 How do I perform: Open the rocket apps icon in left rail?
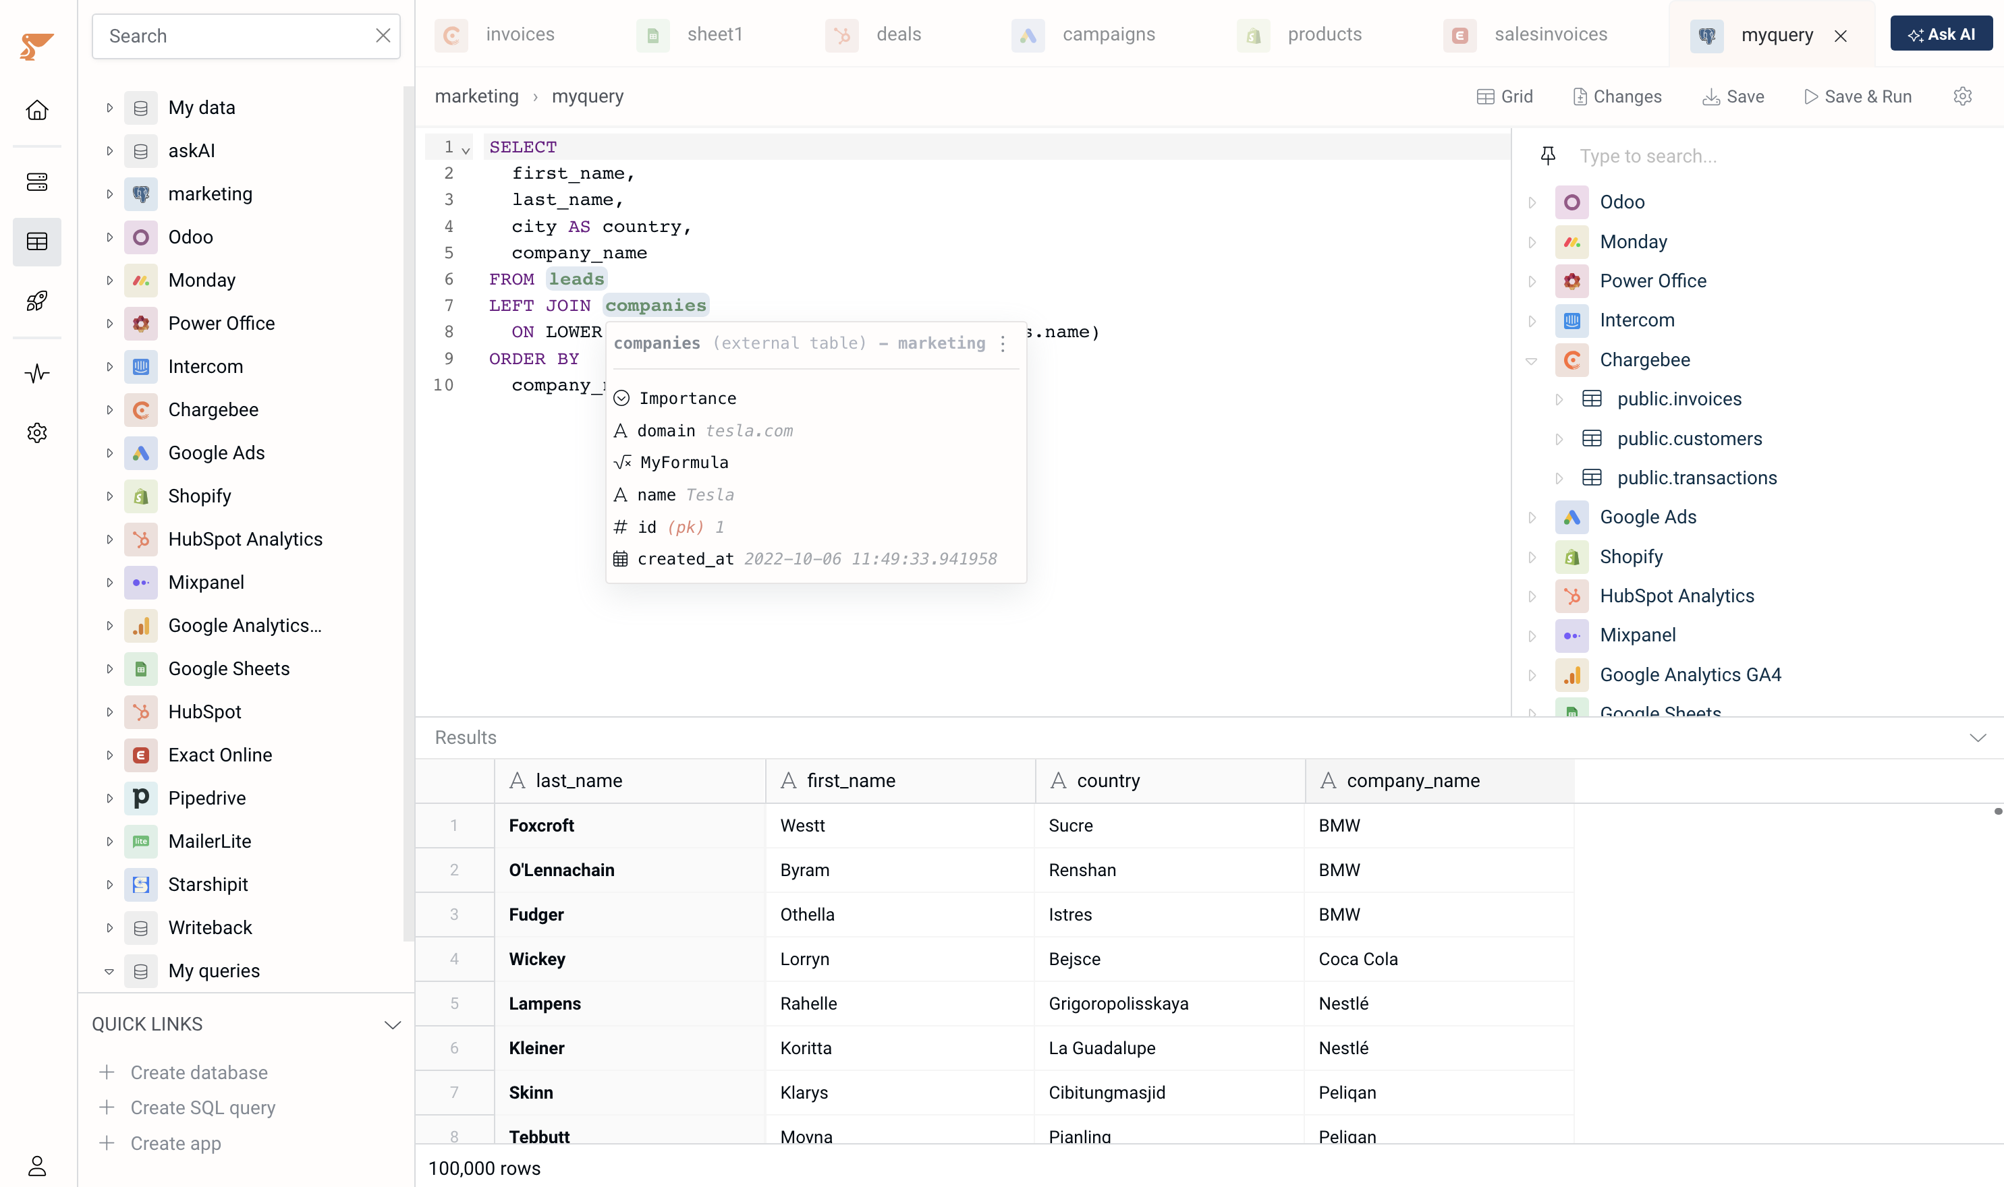click(37, 301)
